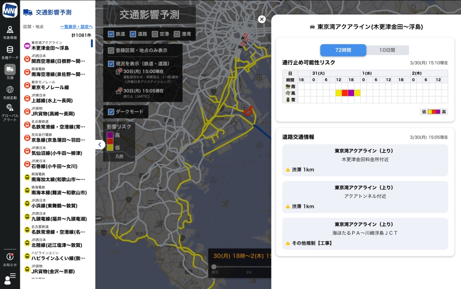Select the 72時間 tab

(x=343, y=50)
